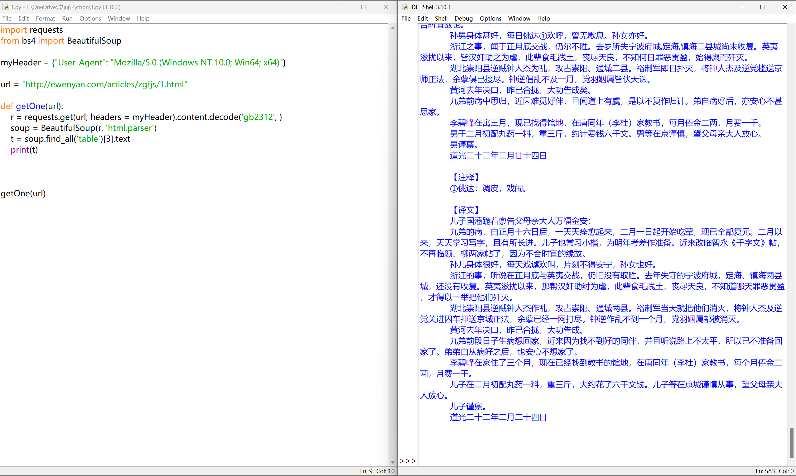
Task: Click the shell vertical scrollbar thumb
Action: (x=792, y=443)
